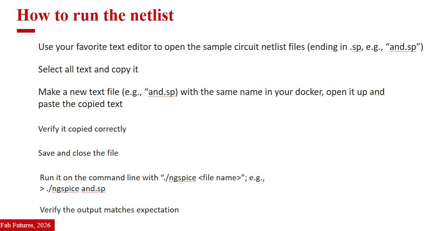This screenshot has height=231, width=431.
Task: Click the red accent bar under the title
Action: (x=26, y=31)
